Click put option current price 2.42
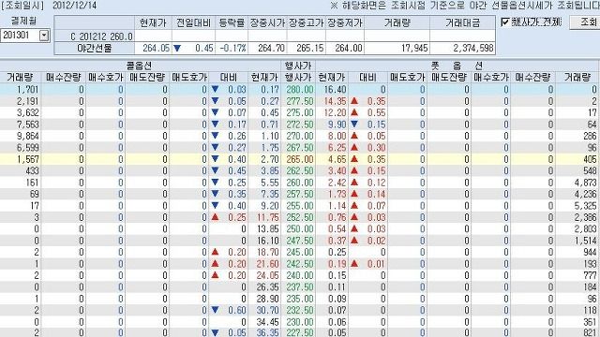This screenshot has width=600, height=337. 332,183
